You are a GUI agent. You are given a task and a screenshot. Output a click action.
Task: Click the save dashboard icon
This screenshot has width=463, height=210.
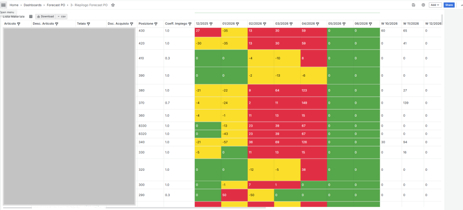pyautogui.click(x=414, y=5)
